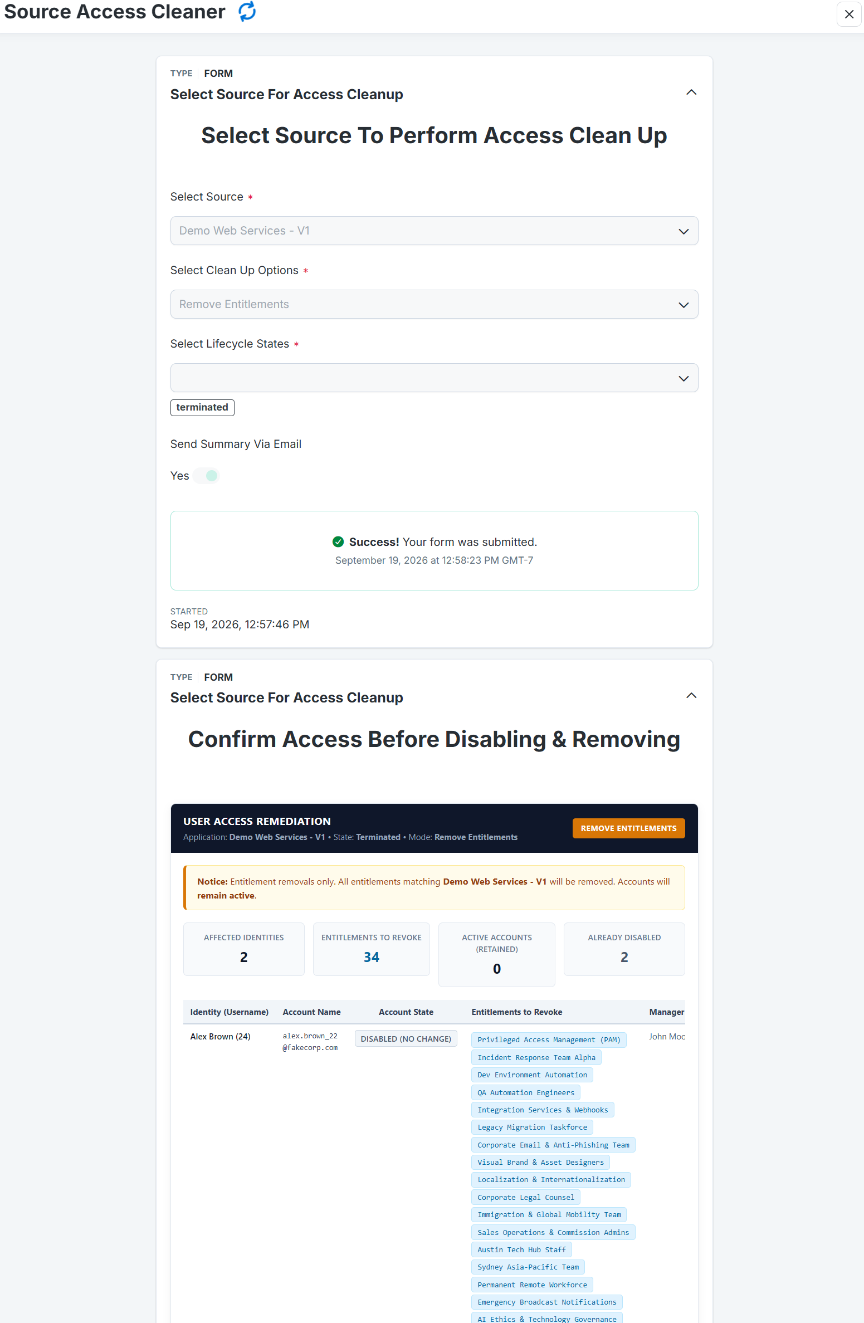Click the Legacy Migration Taskforce tag
Viewport: 864px width, 1323px height.
(532, 1127)
